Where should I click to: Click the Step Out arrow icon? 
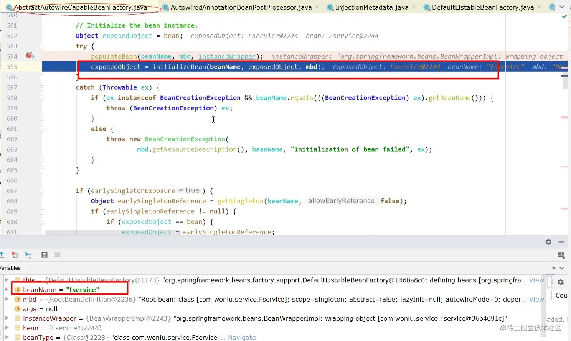pyautogui.click(x=2, y=255)
